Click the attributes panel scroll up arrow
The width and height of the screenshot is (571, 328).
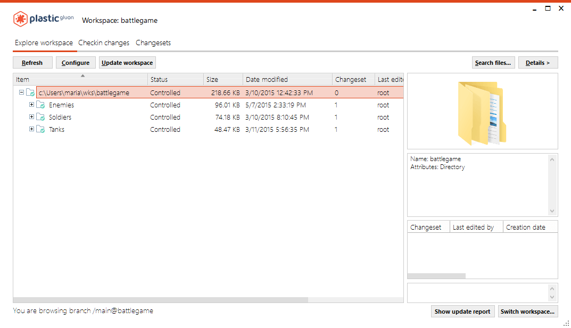point(552,159)
